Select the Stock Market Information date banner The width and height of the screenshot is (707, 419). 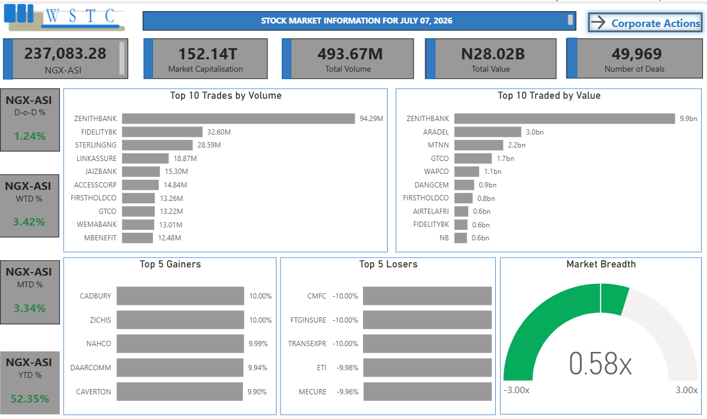click(359, 21)
